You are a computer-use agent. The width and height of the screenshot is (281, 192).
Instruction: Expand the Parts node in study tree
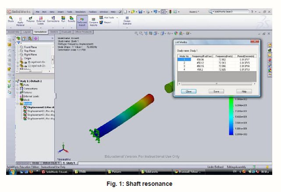click(18, 85)
